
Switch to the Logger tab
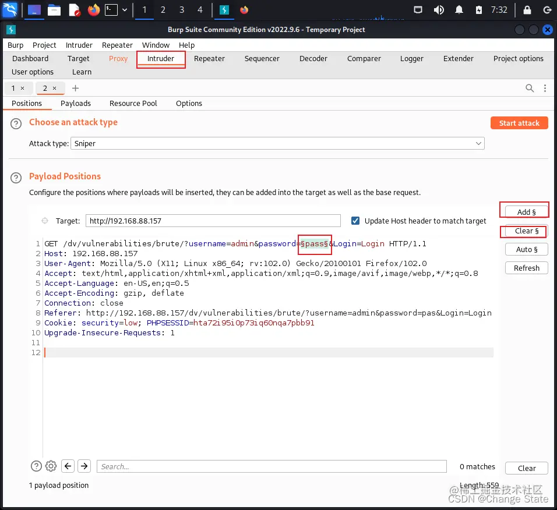[x=412, y=59]
